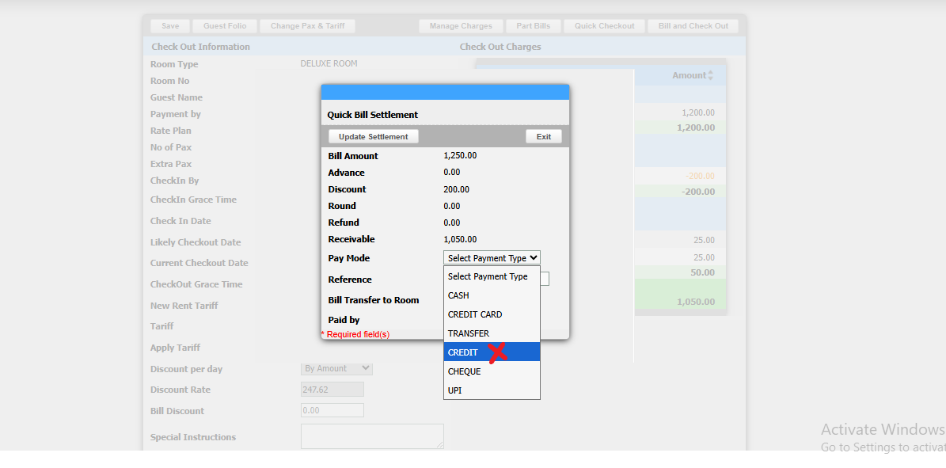Open the Guest Folio

point(225,26)
